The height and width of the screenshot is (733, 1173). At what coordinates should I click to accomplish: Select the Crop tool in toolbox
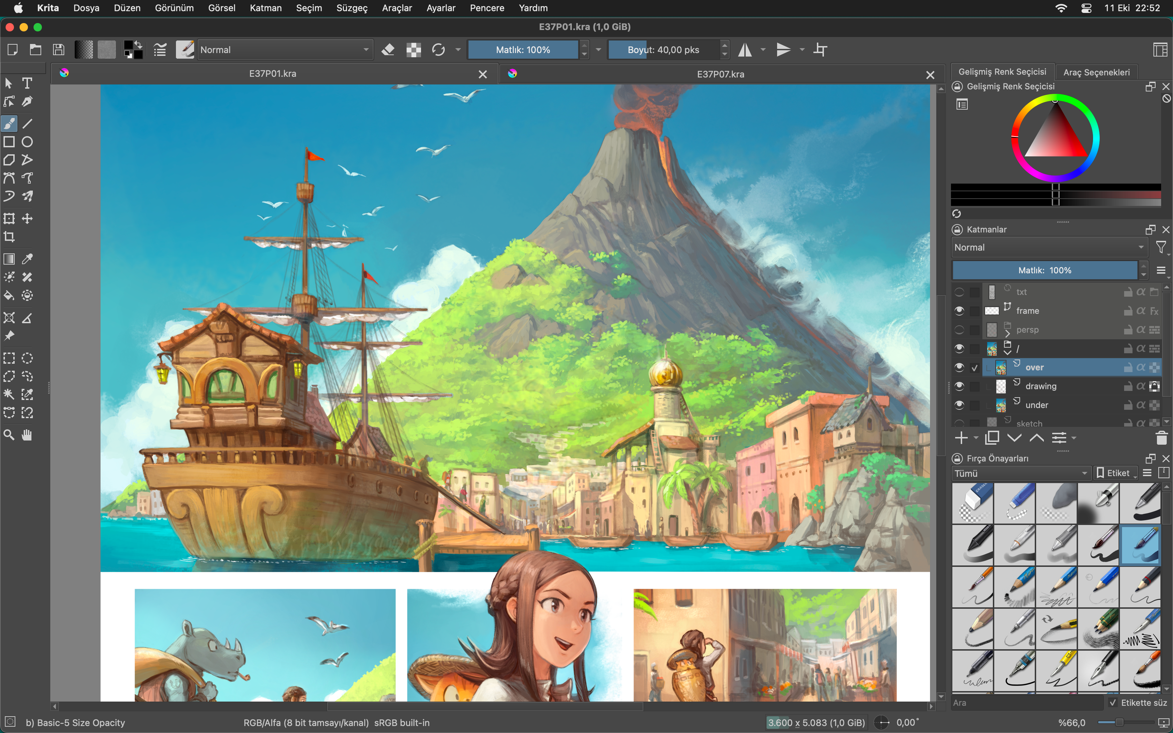[x=9, y=237]
